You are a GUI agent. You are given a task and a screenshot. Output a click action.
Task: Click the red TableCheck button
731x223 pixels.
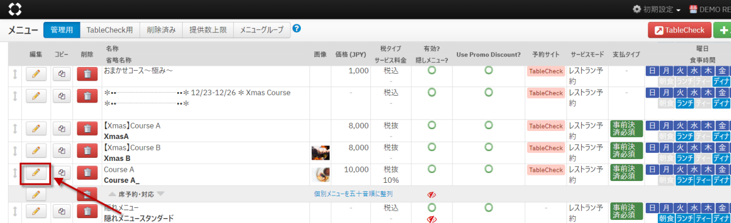(x=680, y=30)
